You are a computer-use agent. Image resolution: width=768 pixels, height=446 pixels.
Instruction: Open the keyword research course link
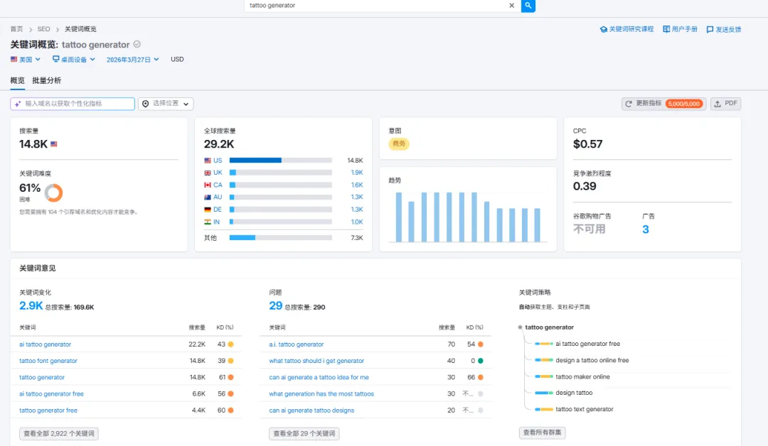coord(626,29)
